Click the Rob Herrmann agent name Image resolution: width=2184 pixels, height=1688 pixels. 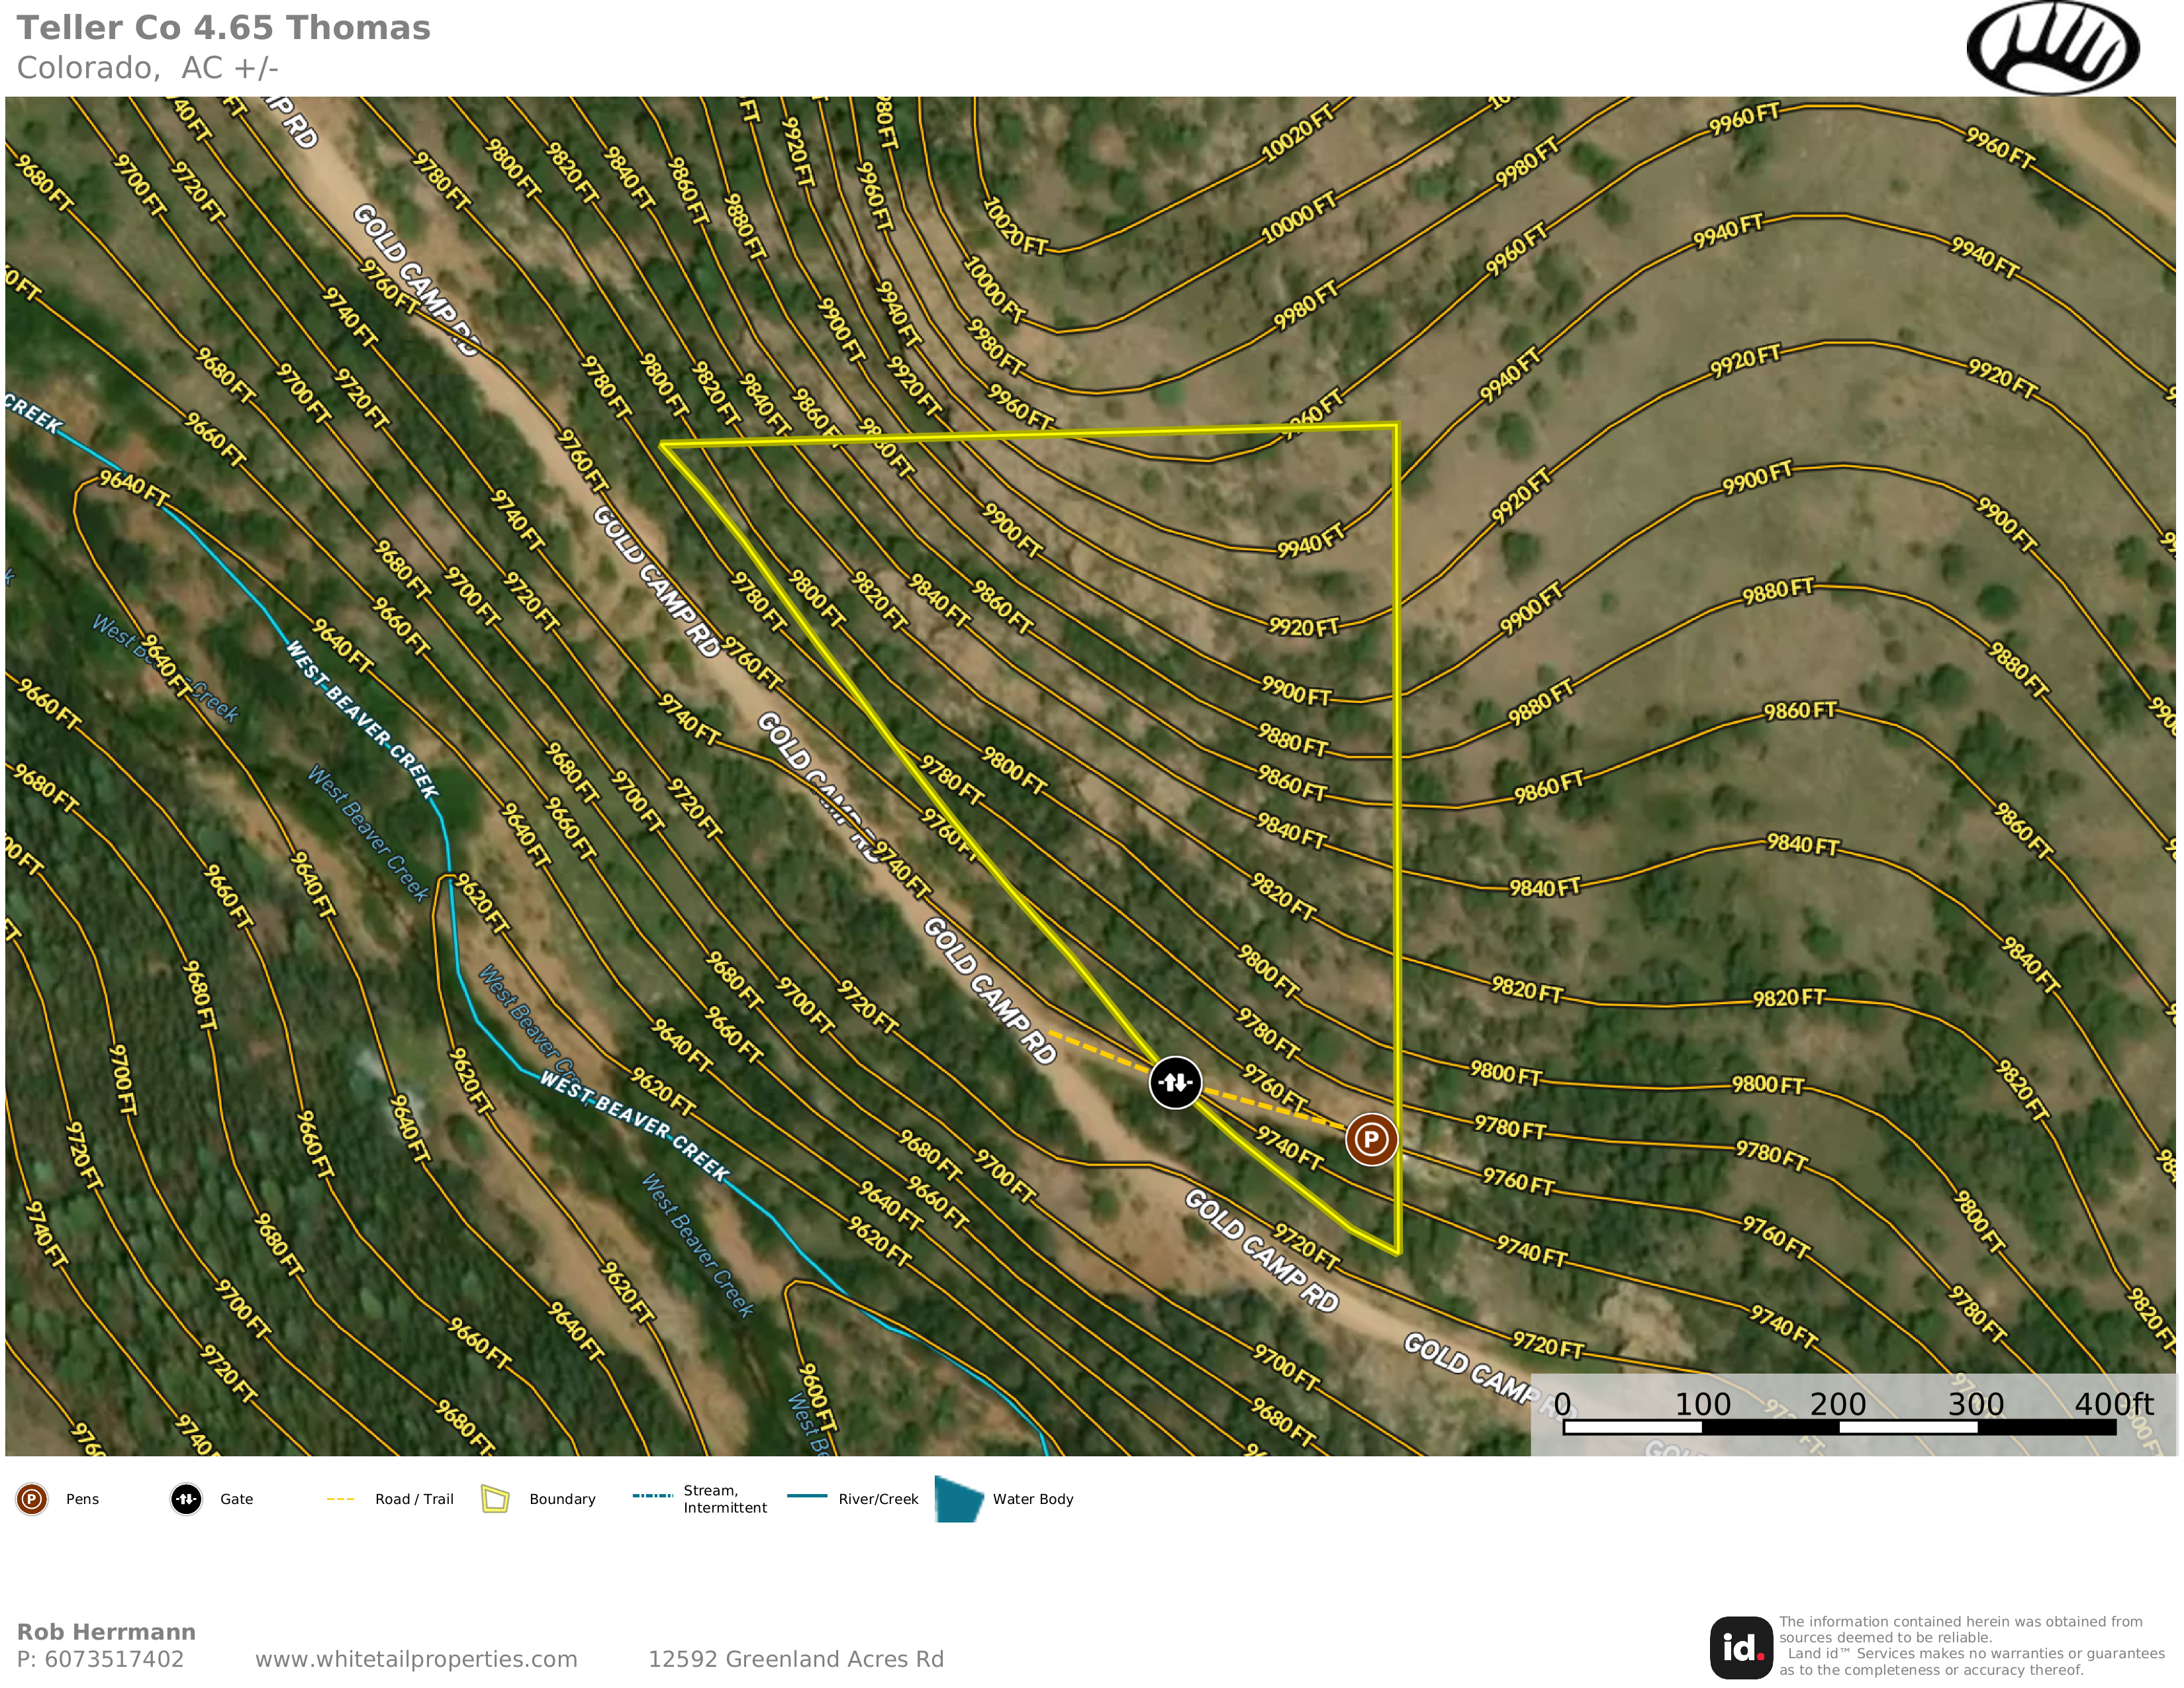click(106, 1632)
